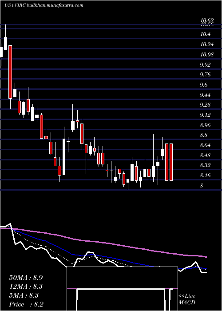Click the 'Price : 8.2' readout
This screenshot has height=311, width=222.
pyautogui.click(x=26, y=304)
